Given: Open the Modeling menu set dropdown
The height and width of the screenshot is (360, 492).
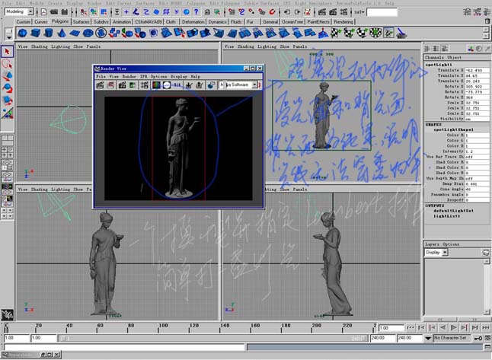Looking at the screenshot, I should (30, 12).
